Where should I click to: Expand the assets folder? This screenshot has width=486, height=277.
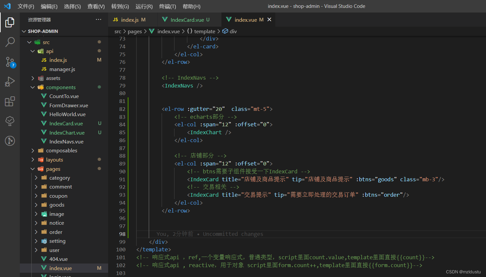[33, 78]
